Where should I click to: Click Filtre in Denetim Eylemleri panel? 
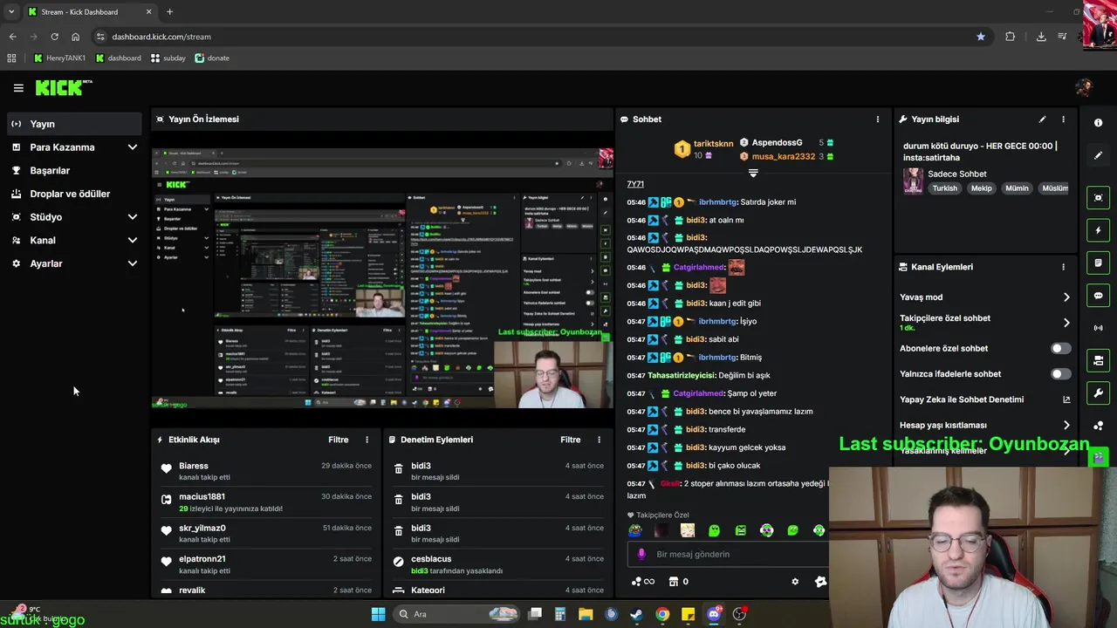[x=570, y=440]
